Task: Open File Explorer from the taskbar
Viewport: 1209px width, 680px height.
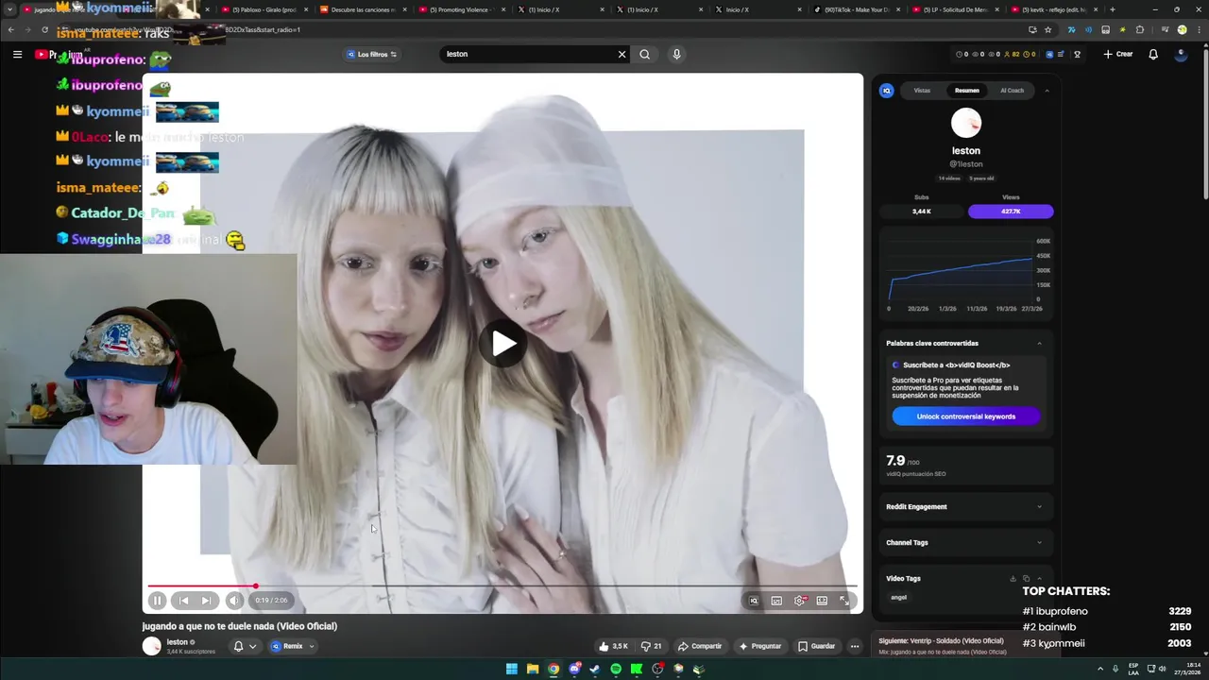Action: click(533, 669)
